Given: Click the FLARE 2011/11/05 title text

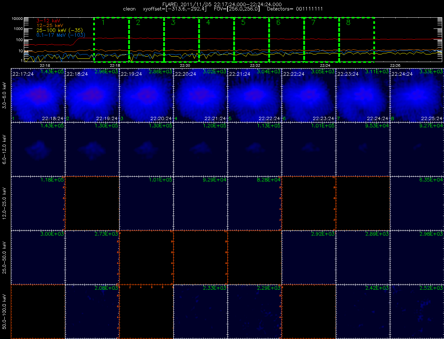Looking at the screenshot, I should click(222, 4).
